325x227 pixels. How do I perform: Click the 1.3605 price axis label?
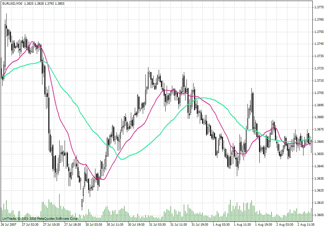pyautogui.click(x=319, y=215)
